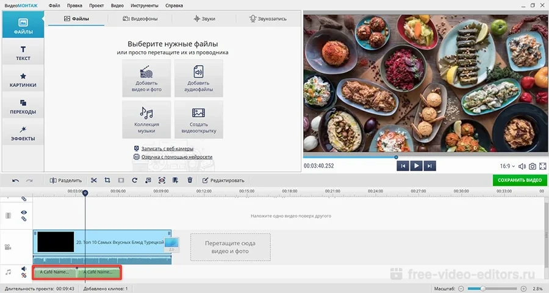Click the zoom-in plus icon near Масштаб

click(523, 288)
